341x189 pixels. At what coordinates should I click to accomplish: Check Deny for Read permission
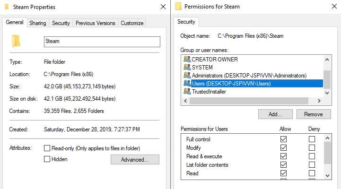click(x=312, y=173)
